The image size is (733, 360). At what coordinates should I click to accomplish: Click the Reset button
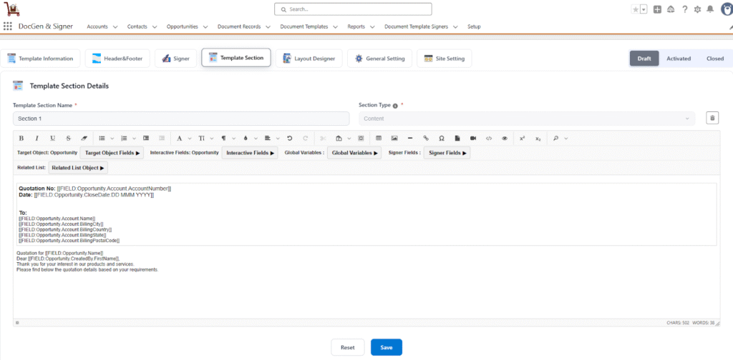[347, 347]
